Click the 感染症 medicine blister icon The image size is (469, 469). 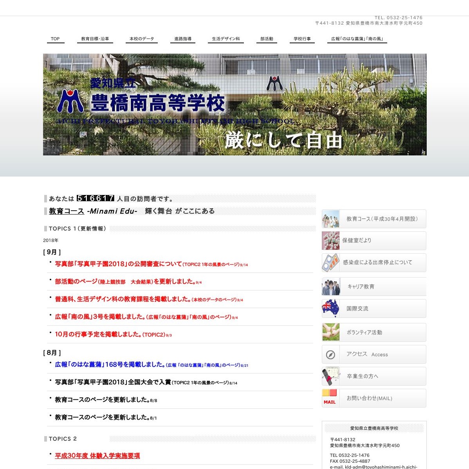tap(330, 263)
